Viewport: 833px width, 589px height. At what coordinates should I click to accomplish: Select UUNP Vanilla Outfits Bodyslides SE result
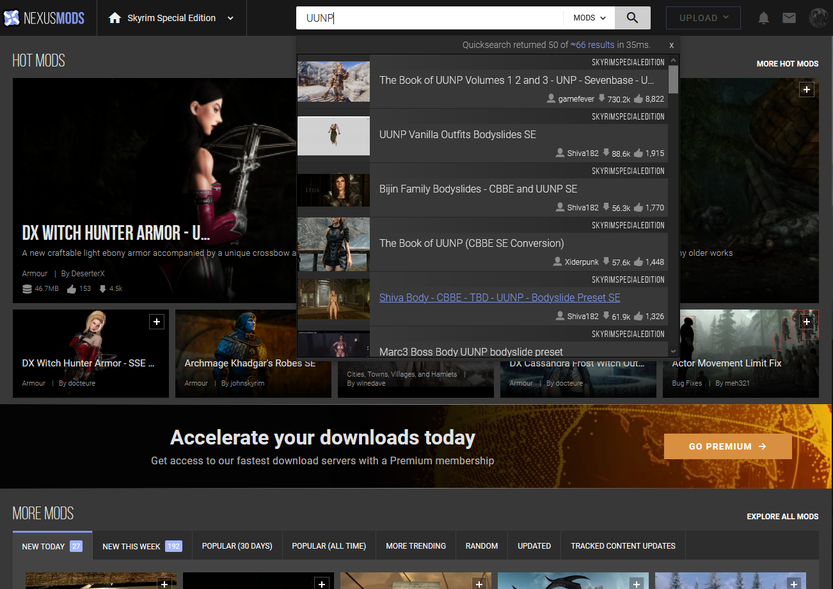457,134
